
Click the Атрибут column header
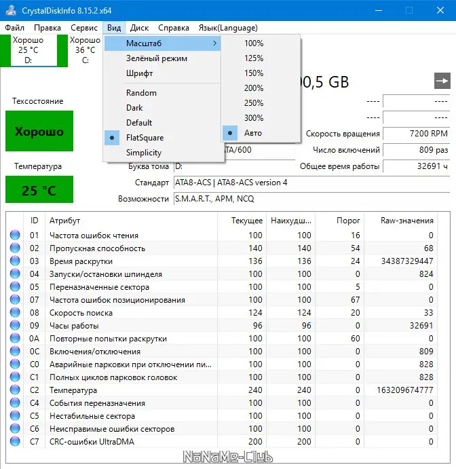[132, 221]
